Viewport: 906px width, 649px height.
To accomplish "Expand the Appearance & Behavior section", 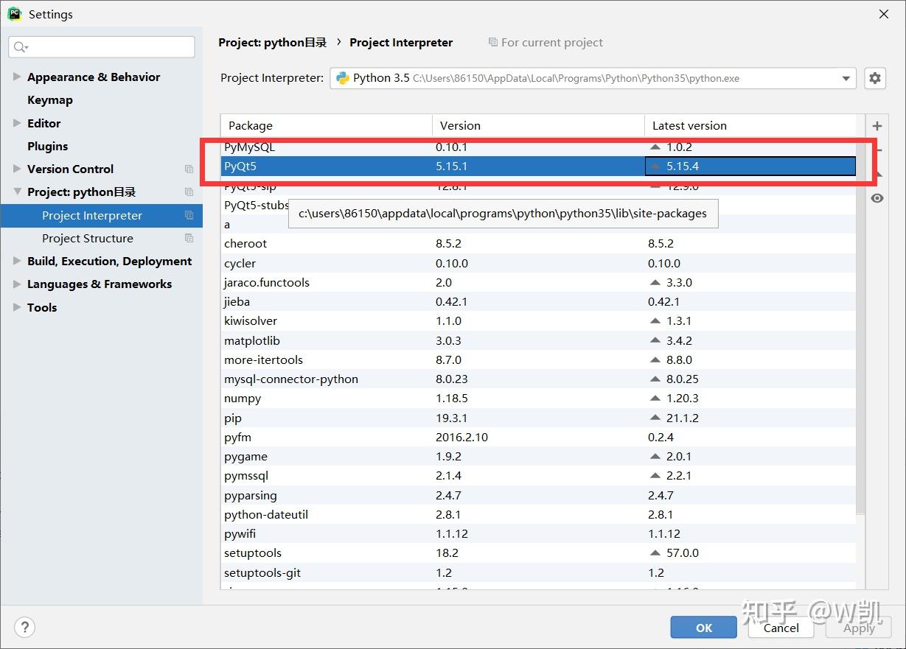I will [16, 77].
